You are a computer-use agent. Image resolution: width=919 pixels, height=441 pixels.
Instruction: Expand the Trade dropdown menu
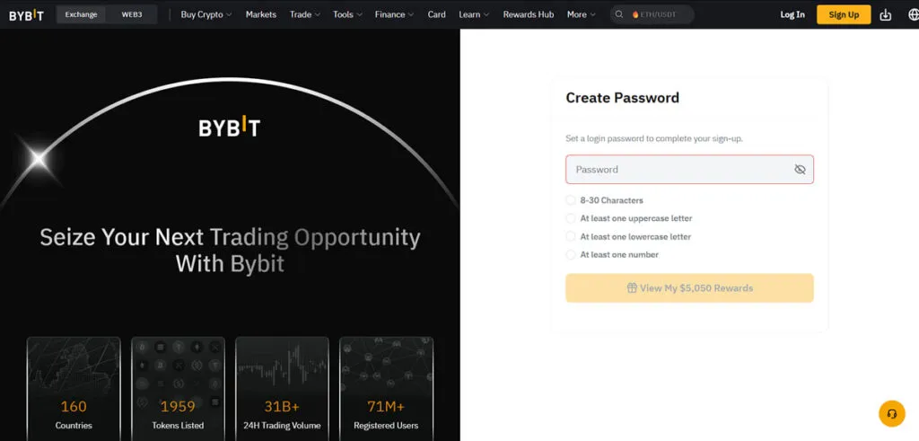click(304, 14)
